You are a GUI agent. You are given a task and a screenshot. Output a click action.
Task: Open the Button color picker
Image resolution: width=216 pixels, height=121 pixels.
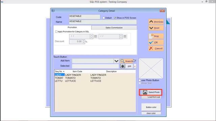(151, 107)
